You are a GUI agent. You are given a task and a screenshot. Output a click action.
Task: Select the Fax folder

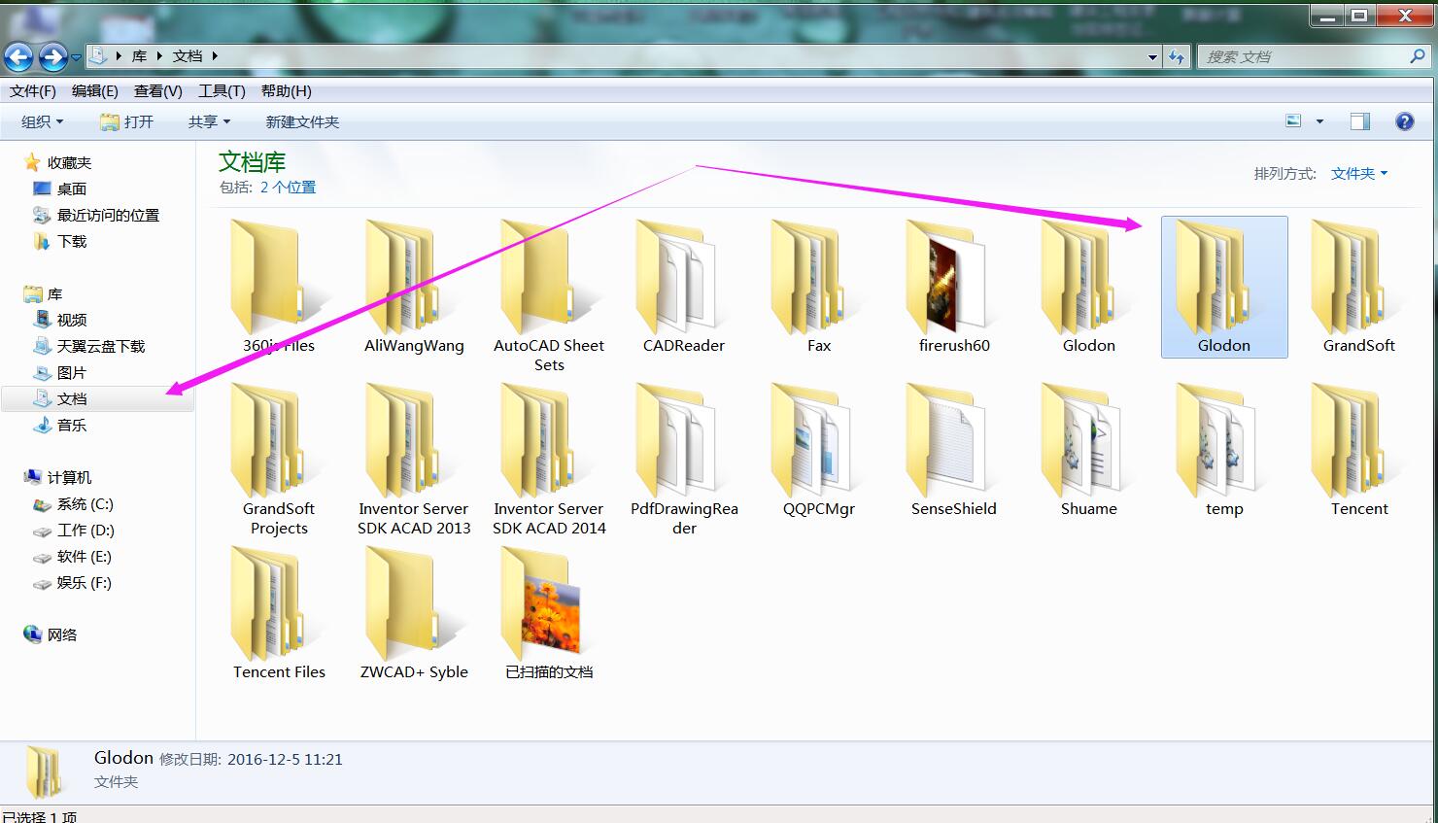[819, 287]
